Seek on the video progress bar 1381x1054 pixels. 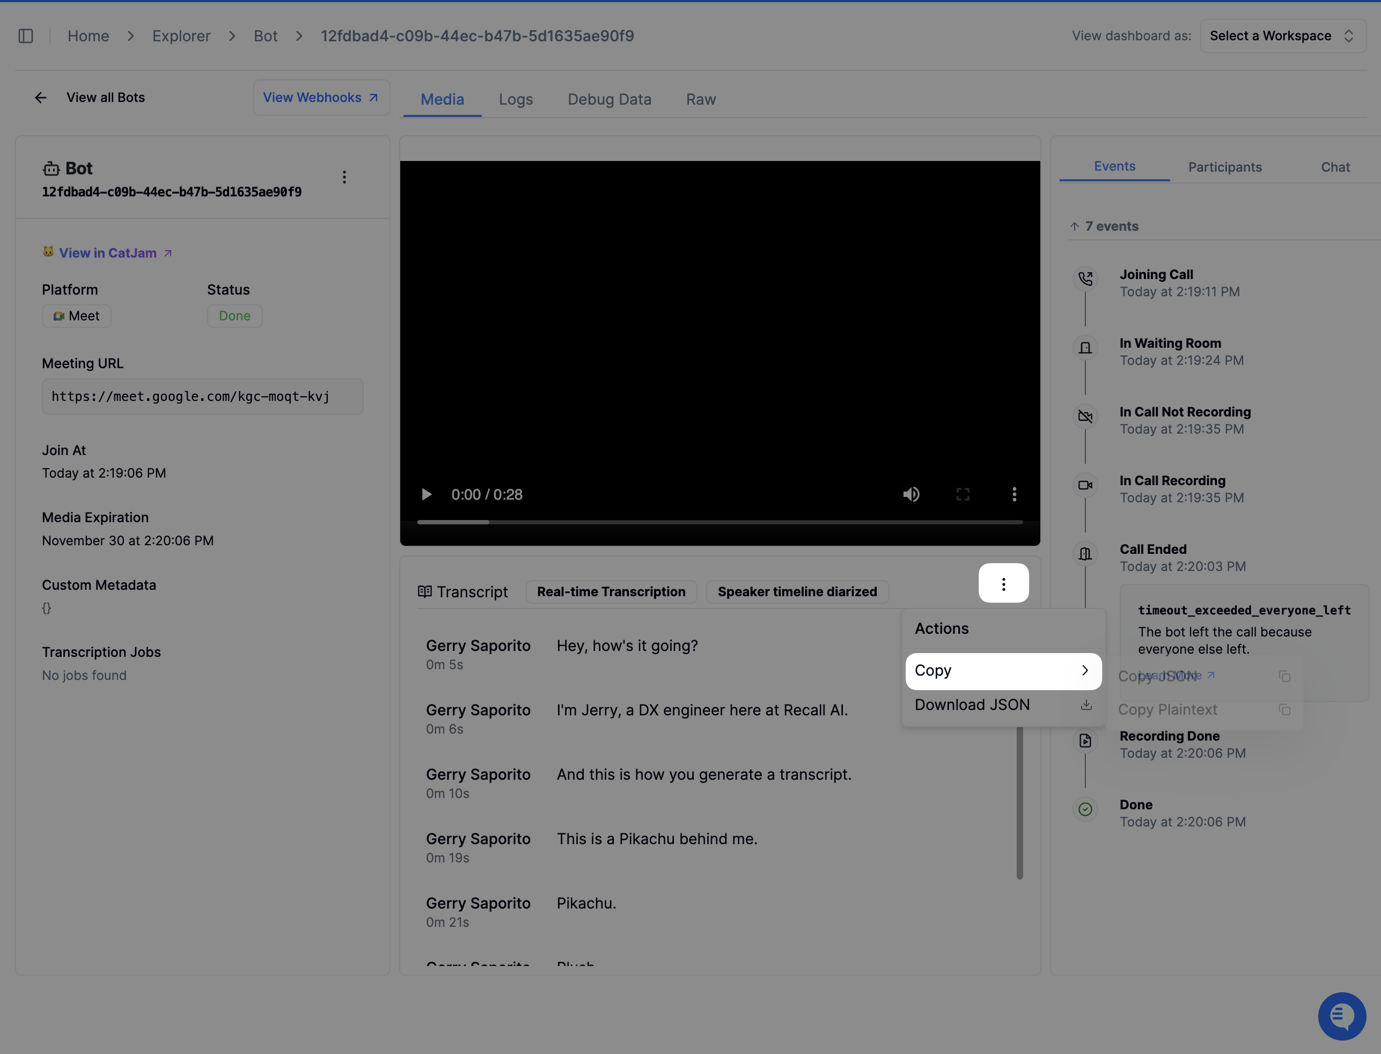[x=719, y=522]
